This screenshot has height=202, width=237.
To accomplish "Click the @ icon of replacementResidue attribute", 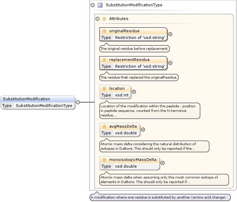I will 104,60.
